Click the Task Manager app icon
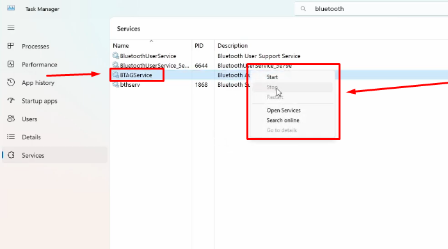 (x=11, y=8)
